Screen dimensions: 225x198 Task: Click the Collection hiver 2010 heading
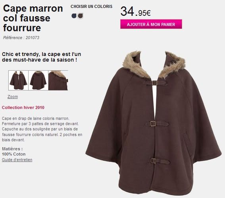tap(23, 108)
